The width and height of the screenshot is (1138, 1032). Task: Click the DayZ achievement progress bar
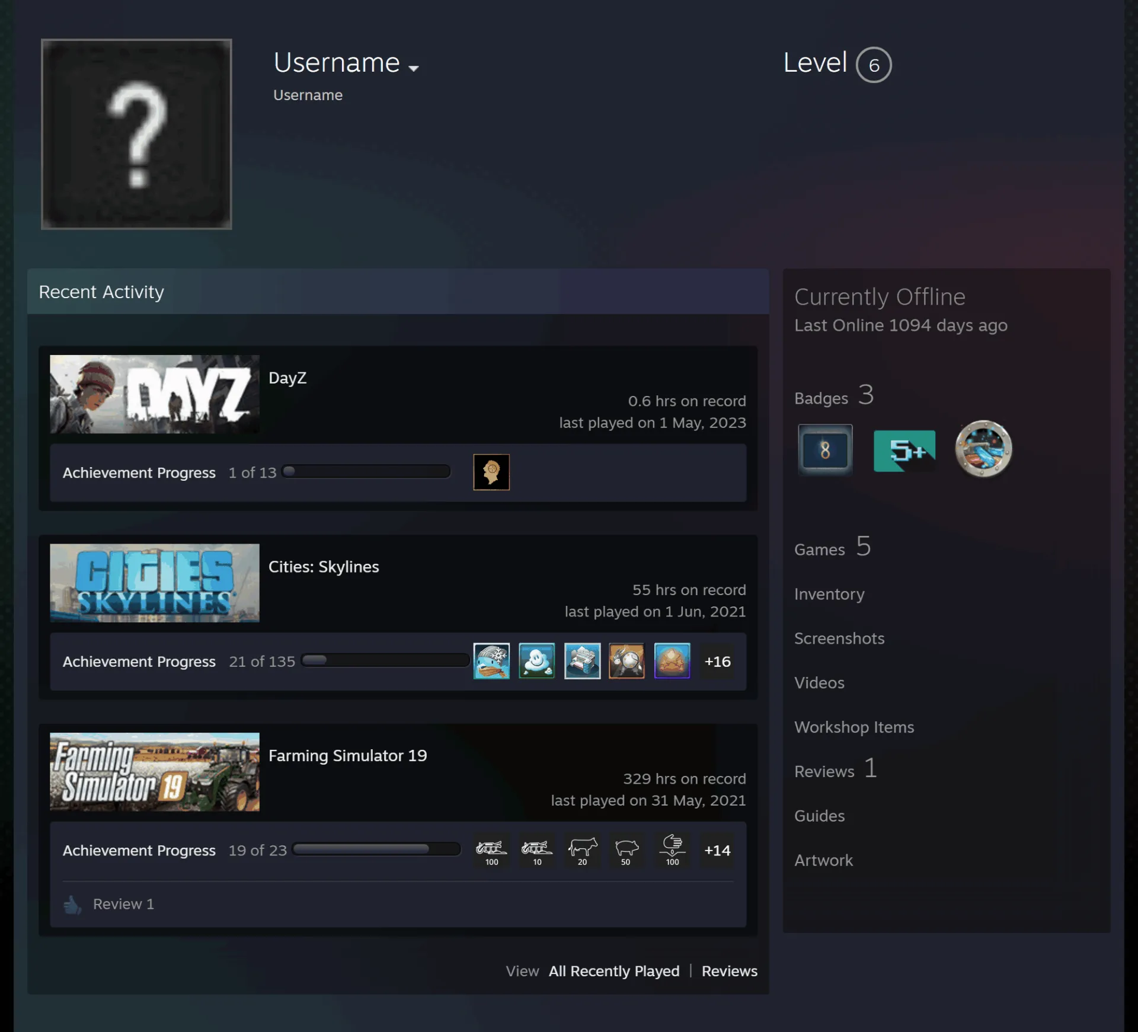pyautogui.click(x=366, y=471)
